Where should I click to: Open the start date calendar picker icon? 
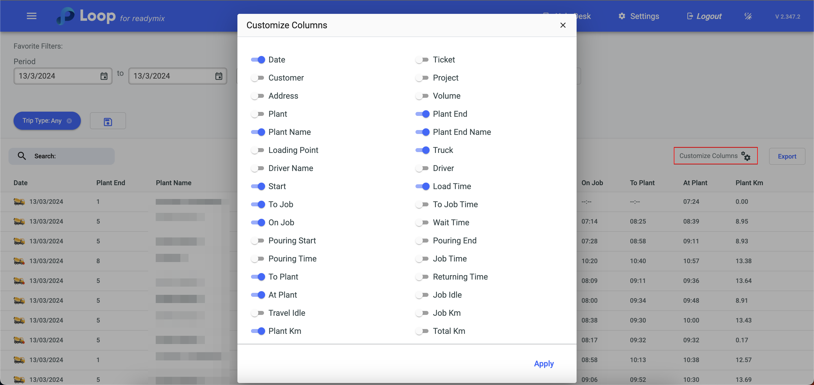click(x=104, y=76)
